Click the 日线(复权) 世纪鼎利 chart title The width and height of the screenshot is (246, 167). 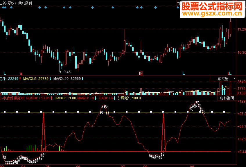coord(16,3)
